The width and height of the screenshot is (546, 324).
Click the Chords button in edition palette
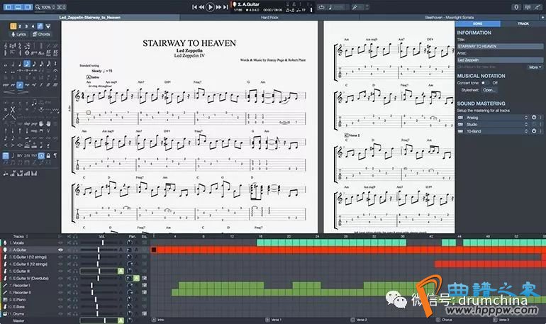42,34
